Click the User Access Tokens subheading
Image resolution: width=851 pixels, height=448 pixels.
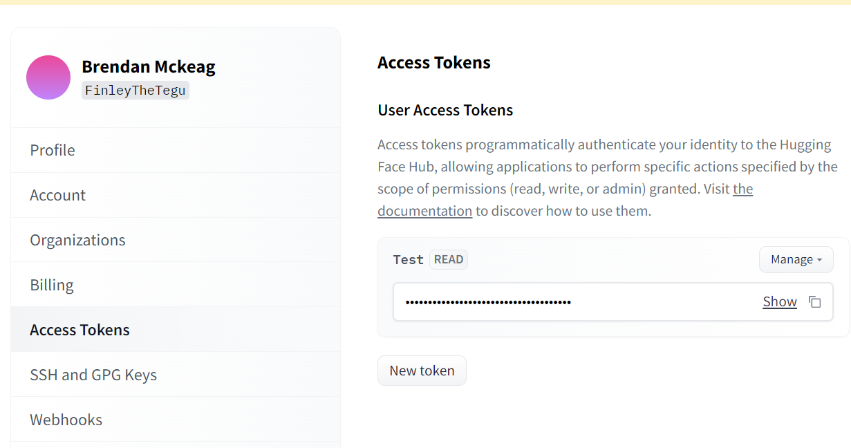point(445,110)
